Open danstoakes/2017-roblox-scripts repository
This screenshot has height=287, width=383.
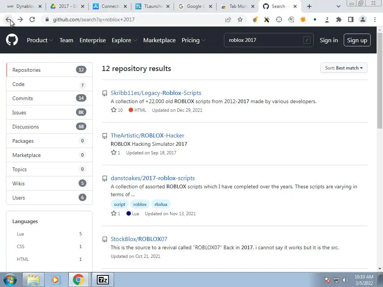click(x=153, y=178)
